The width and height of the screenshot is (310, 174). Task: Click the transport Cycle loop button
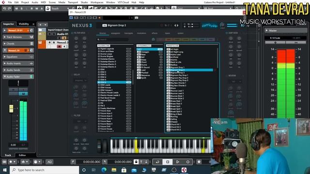(x=157, y=162)
